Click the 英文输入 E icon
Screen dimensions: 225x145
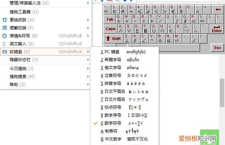[x=5, y=44]
